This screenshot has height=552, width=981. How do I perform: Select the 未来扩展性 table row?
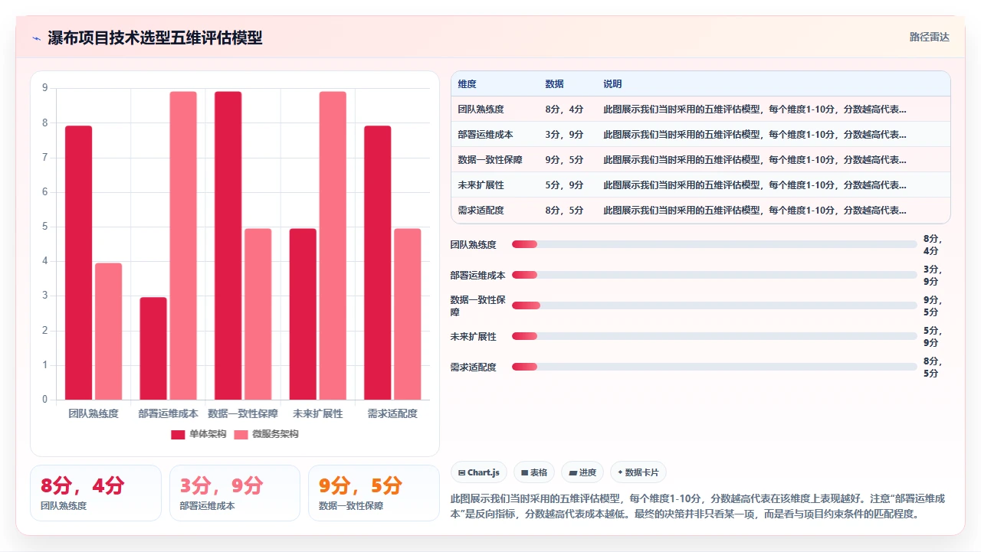tap(700, 185)
